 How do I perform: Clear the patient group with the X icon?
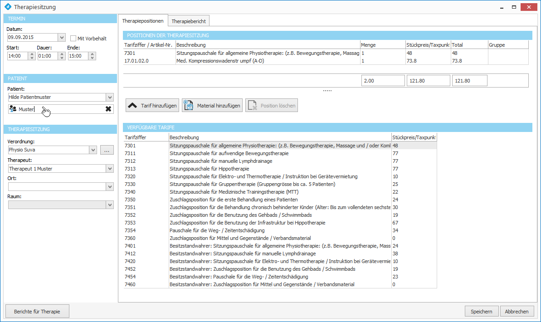pyautogui.click(x=108, y=109)
